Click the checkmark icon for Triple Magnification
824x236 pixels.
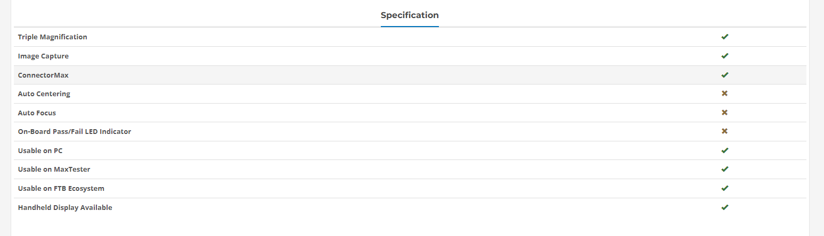tap(724, 37)
